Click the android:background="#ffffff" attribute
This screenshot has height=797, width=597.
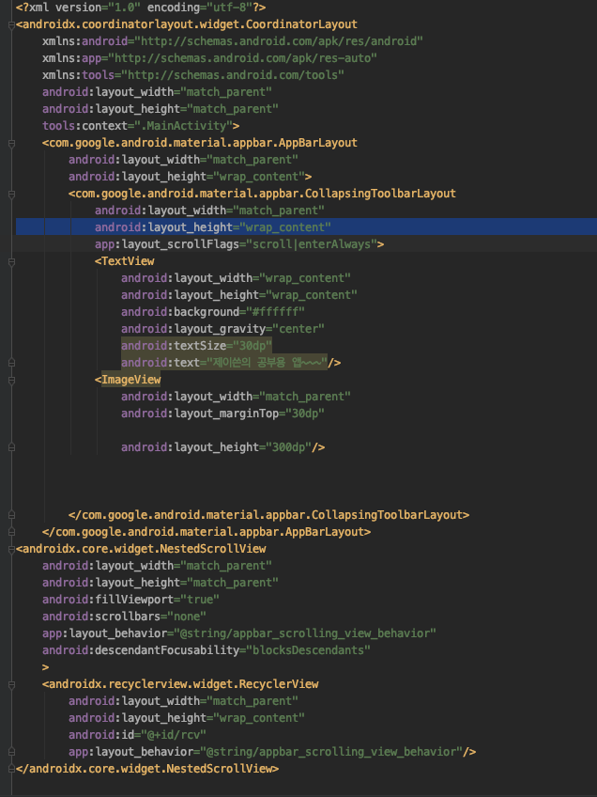pyautogui.click(x=213, y=312)
